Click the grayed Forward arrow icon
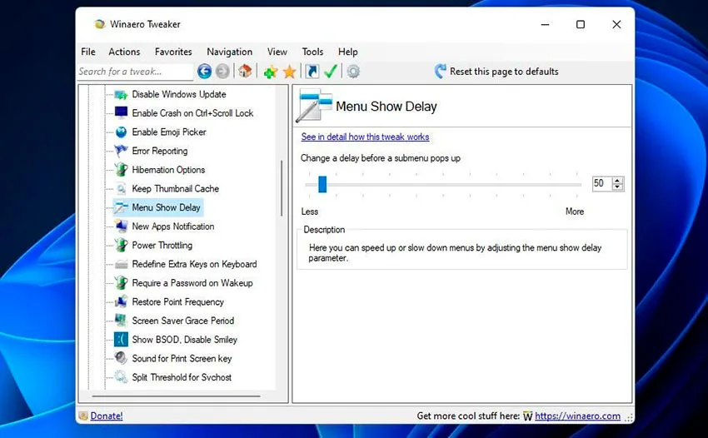The image size is (708, 438). tap(222, 72)
